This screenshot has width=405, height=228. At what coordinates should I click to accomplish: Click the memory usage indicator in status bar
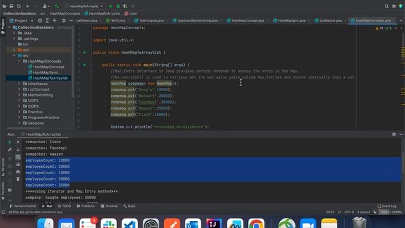click(x=391, y=212)
